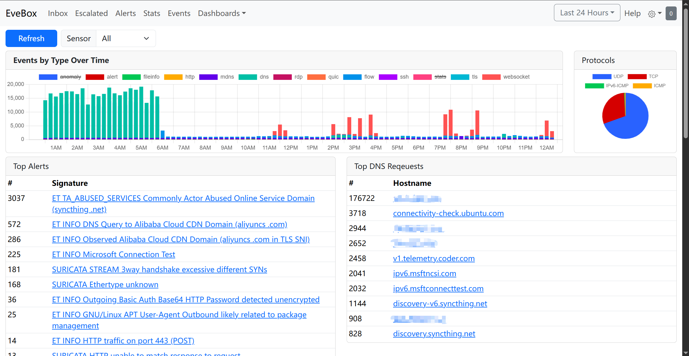This screenshot has height=356, width=689.
Task: Open the ET INFO Microsoft Connection Test alert
Action: [114, 254]
